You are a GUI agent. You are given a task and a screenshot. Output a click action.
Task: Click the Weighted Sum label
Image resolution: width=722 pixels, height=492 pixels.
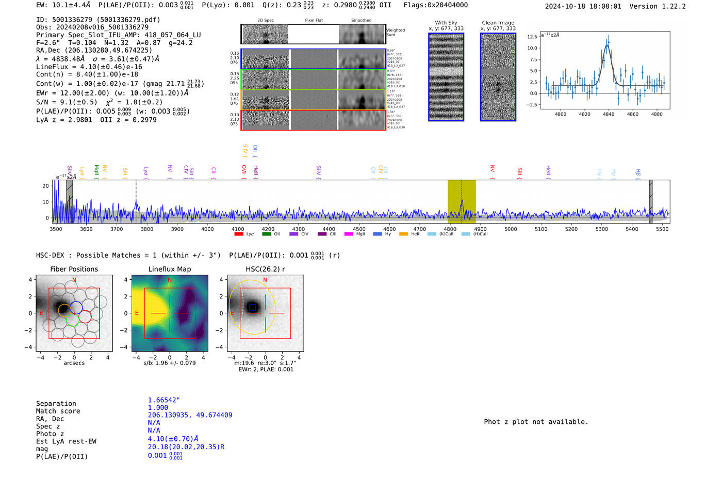tap(396, 33)
